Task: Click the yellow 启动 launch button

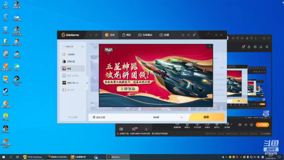Action: point(207,117)
